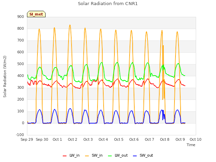Viewport: 216px width, 162px height.
Task: Click the Oct 1 x-axis label
Action: click(x=57, y=139)
